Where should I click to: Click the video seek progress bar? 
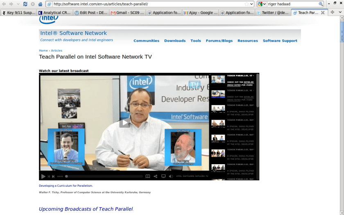(104, 177)
